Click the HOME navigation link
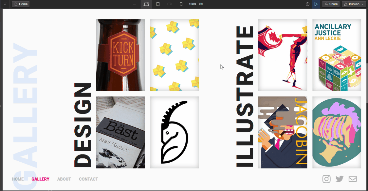Image resolution: width=368 pixels, height=191 pixels. [x=18, y=179]
